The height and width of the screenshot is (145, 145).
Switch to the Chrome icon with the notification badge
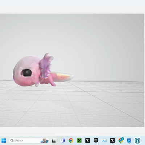121,140
